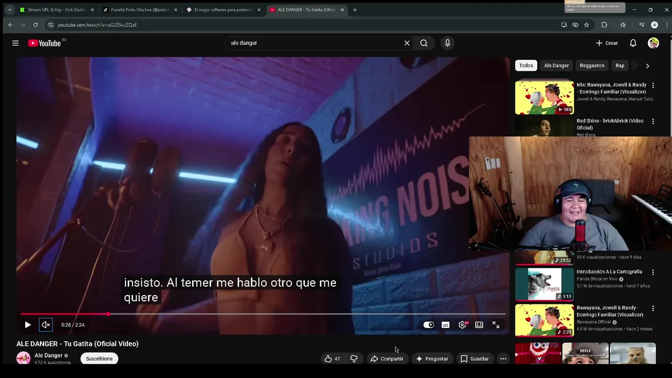Open options for the Red Shine video
Image resolution: width=672 pixels, height=378 pixels.
[x=653, y=121]
